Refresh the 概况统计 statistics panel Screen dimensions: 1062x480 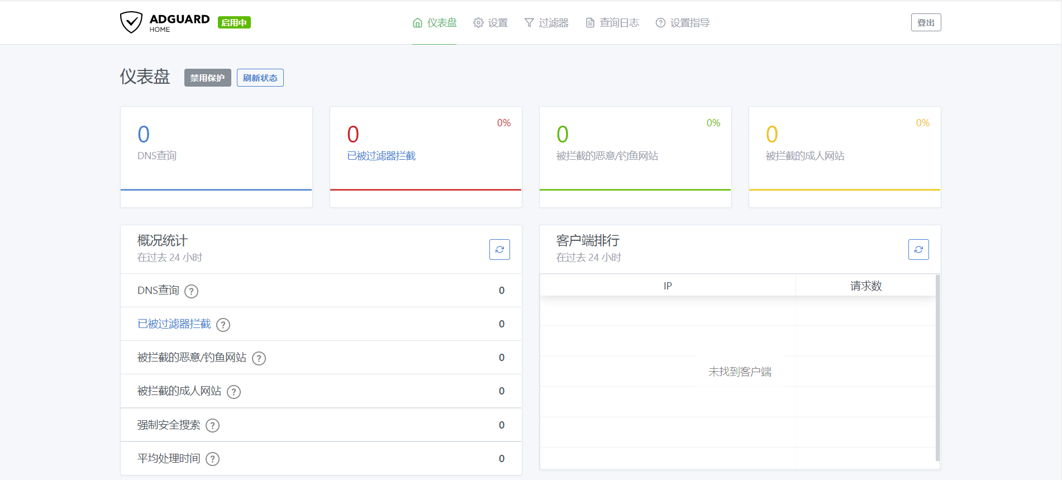tap(499, 249)
